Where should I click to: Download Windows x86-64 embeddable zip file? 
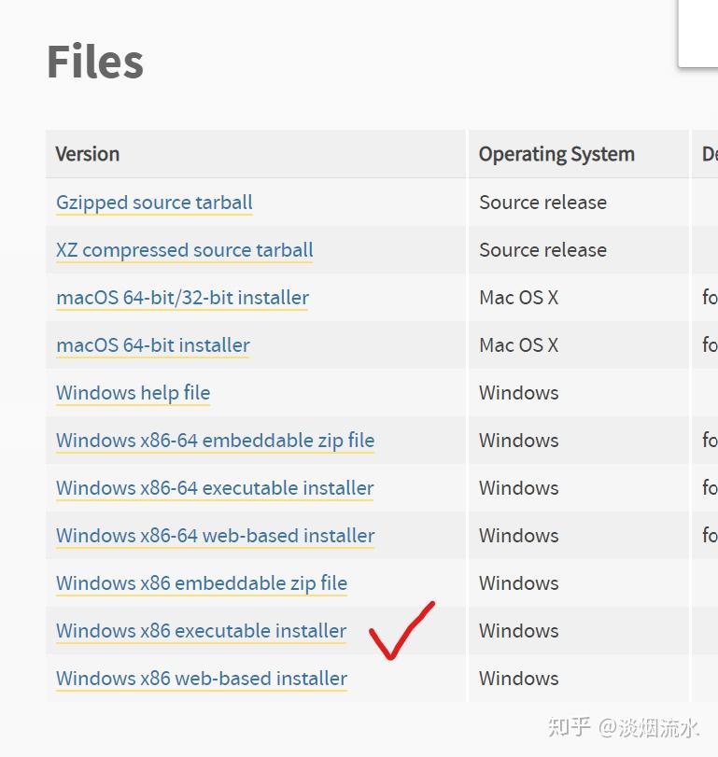(x=215, y=441)
